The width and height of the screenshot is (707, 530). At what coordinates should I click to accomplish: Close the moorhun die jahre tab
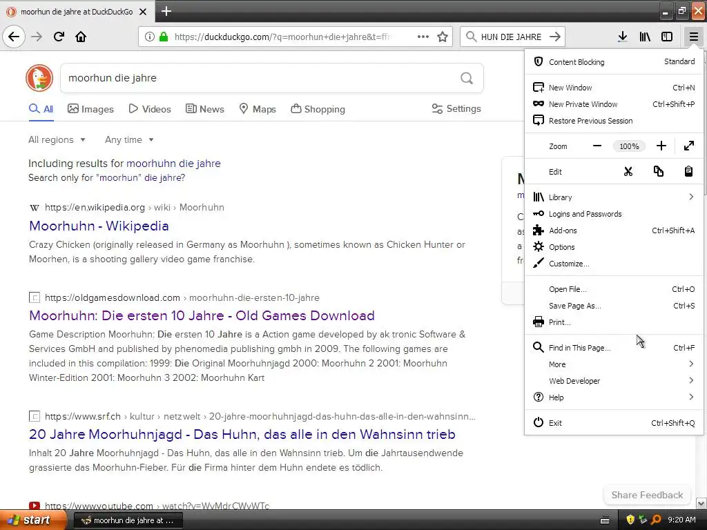143,12
